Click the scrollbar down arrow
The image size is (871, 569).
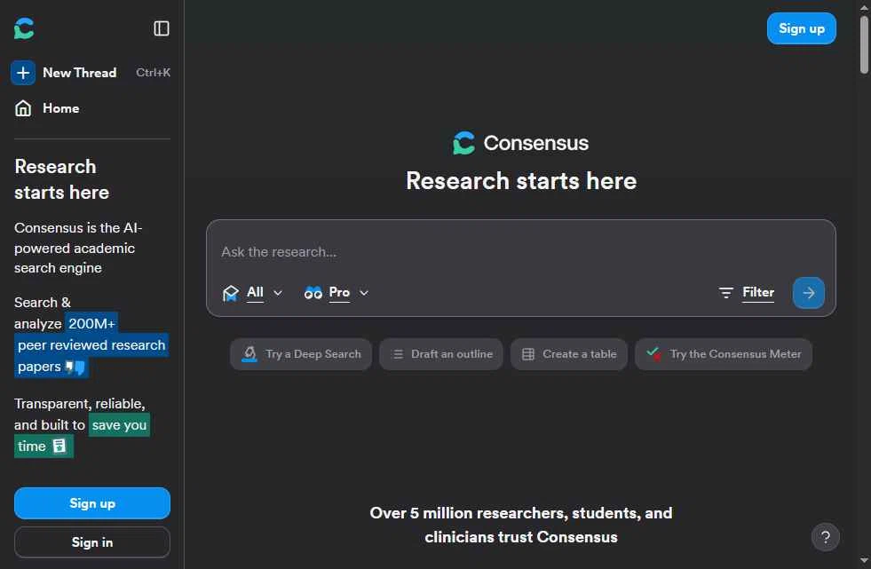864,561
